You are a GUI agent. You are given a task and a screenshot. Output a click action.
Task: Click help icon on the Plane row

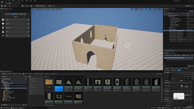click(28, 36)
